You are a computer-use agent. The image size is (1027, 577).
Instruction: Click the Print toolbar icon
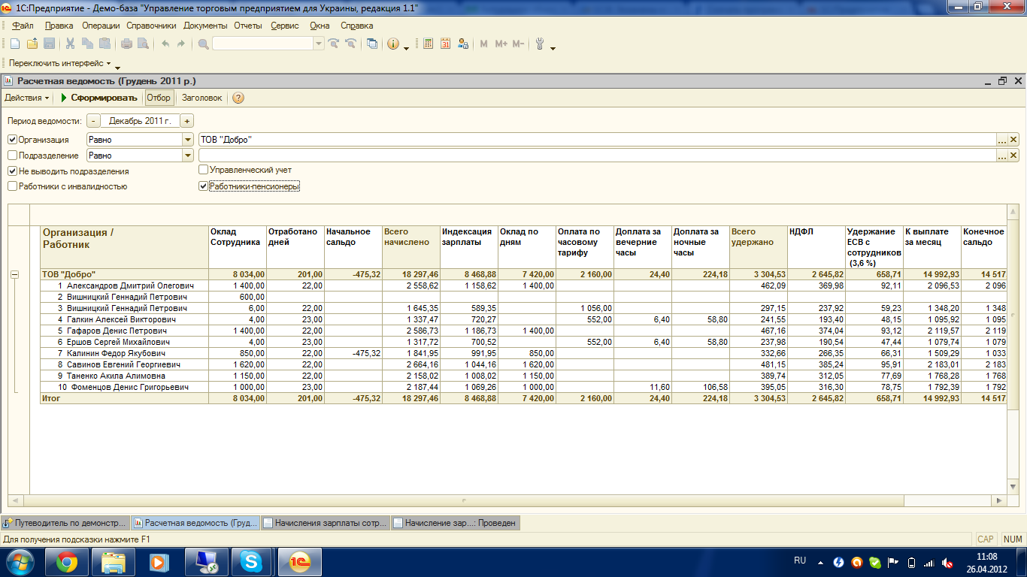126,44
